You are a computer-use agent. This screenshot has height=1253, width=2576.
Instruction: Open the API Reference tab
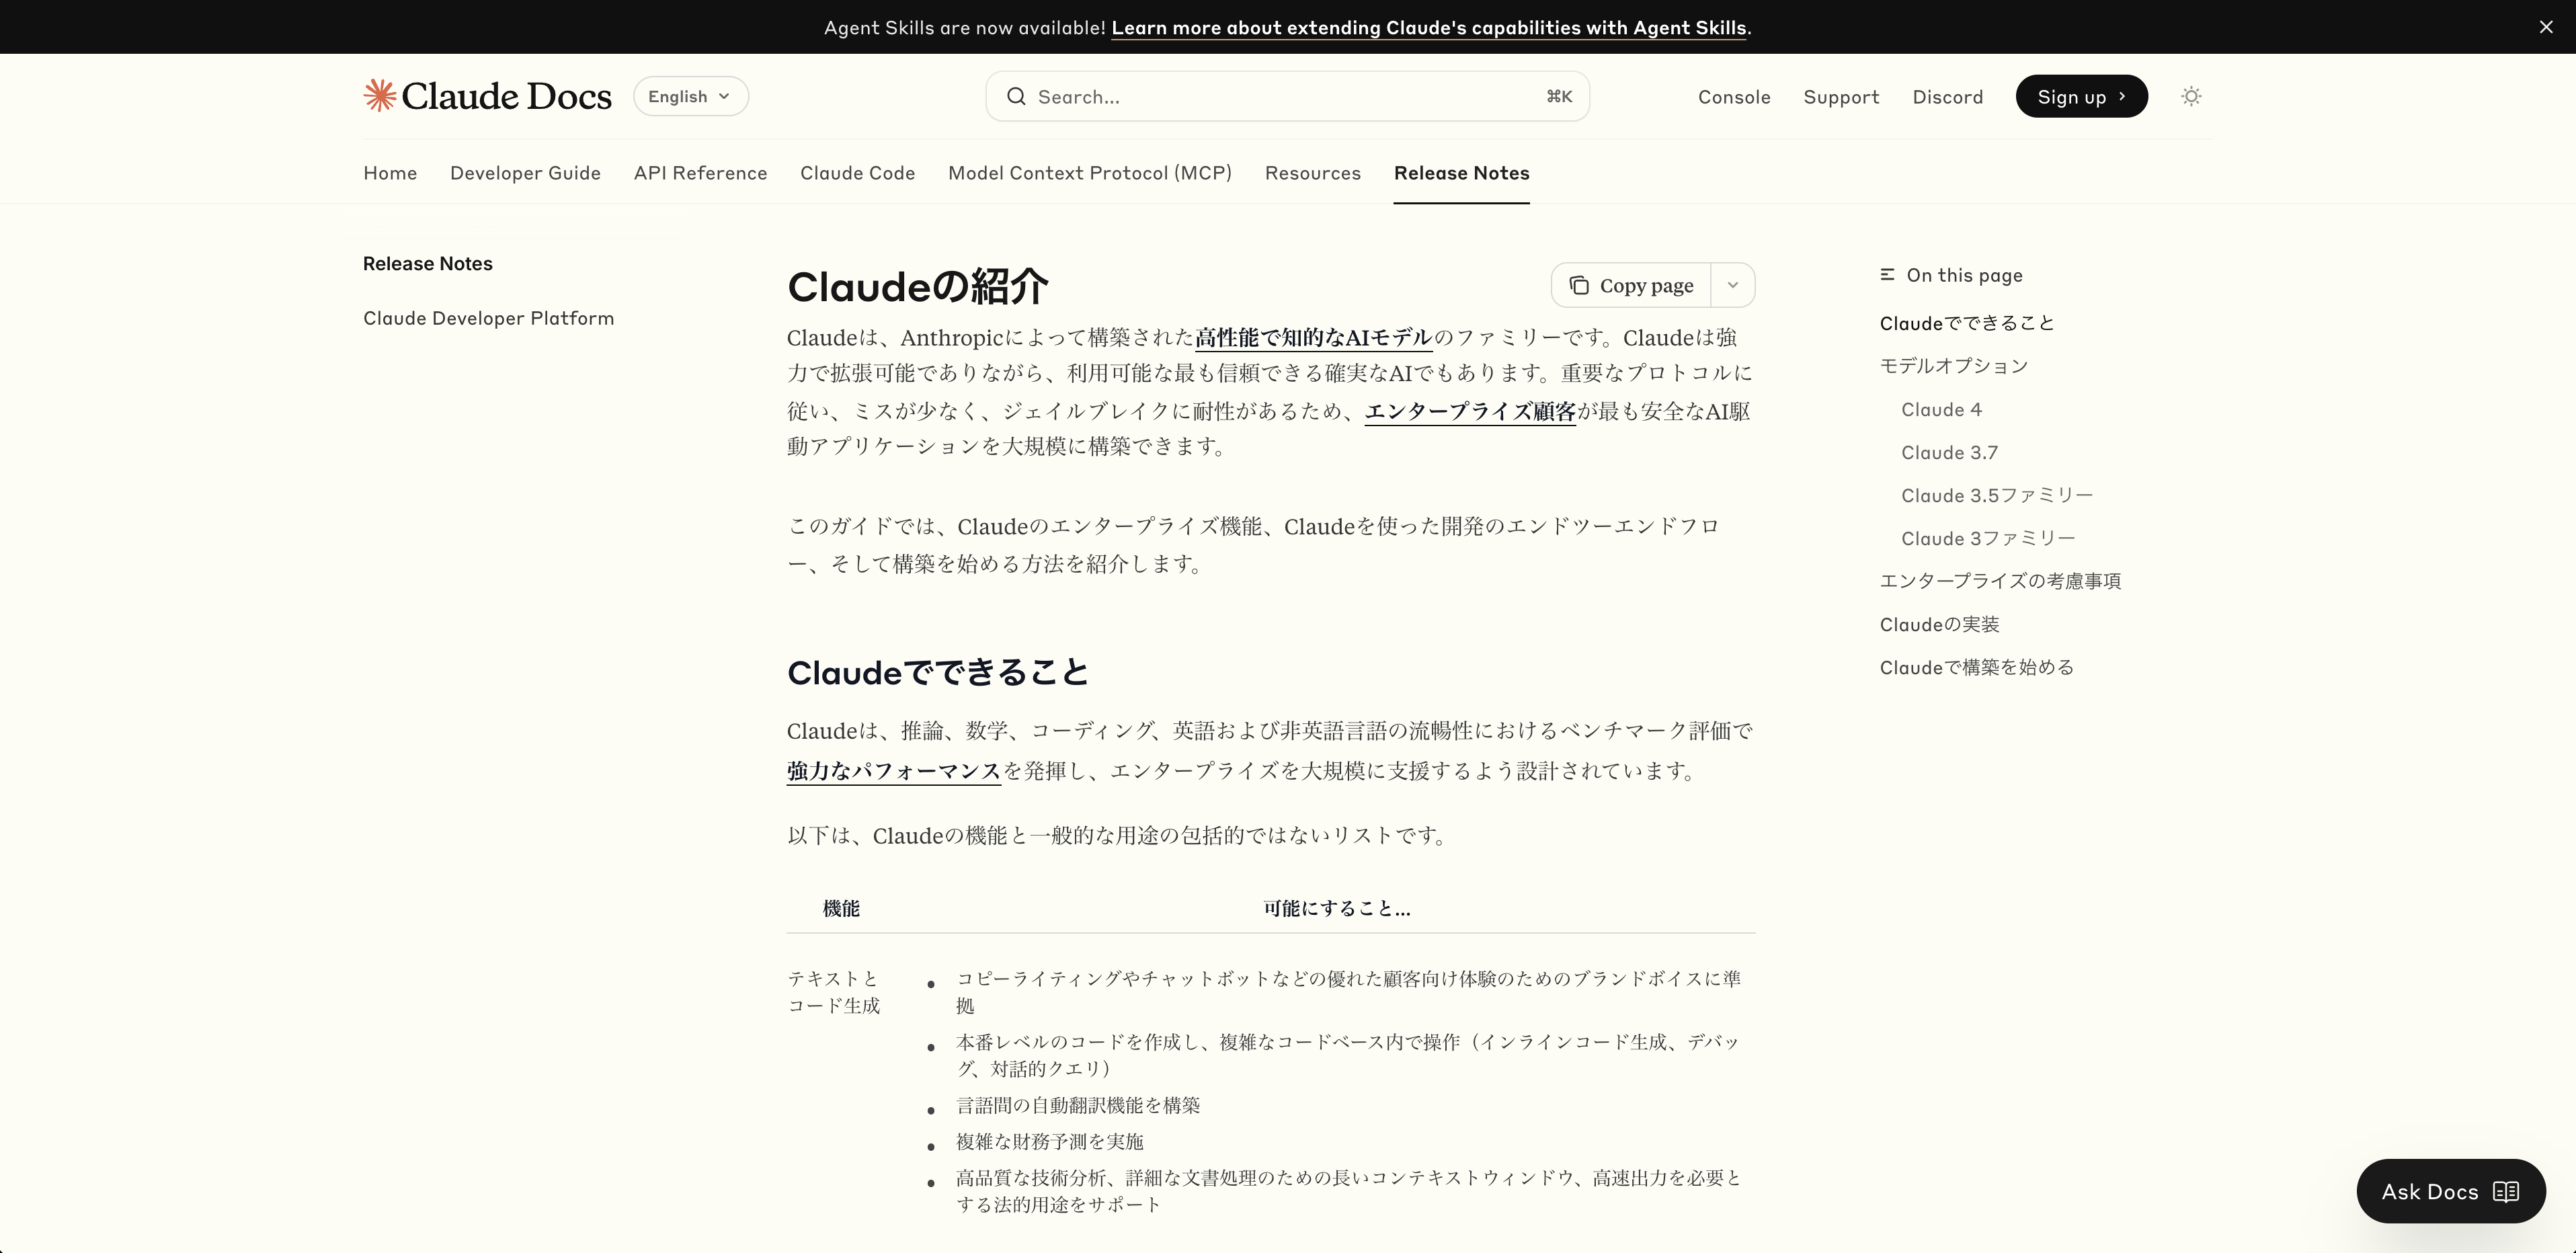tap(700, 173)
